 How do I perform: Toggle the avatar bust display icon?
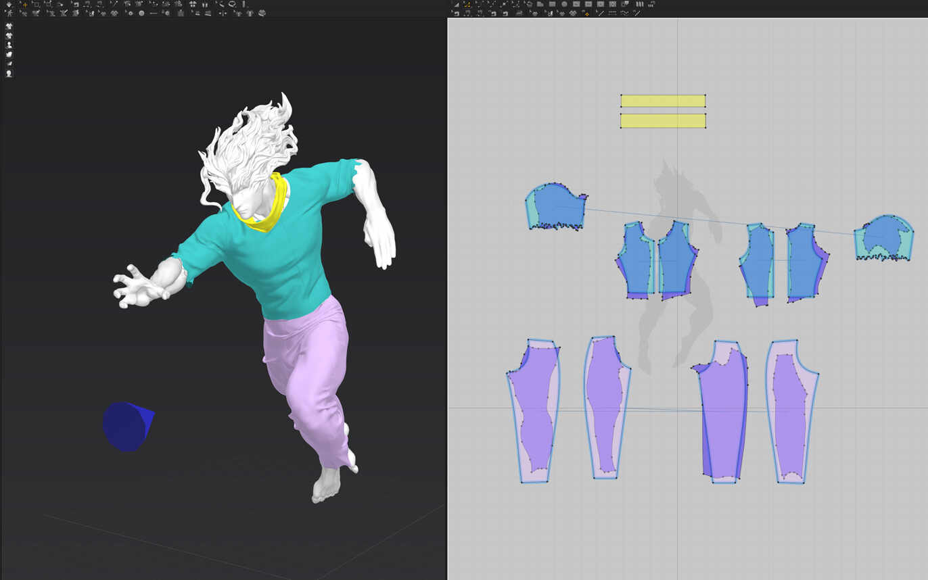9,45
